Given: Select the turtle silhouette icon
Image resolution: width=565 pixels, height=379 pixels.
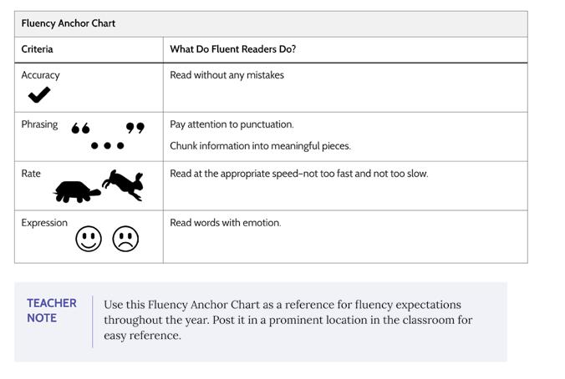Looking at the screenshot, I should 76,192.
